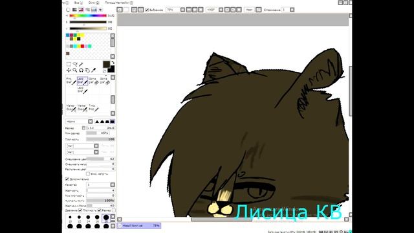Toggle the HSV sliders panel icon

click(81, 10)
